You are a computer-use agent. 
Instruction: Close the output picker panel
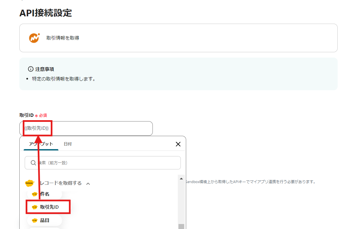(178, 144)
